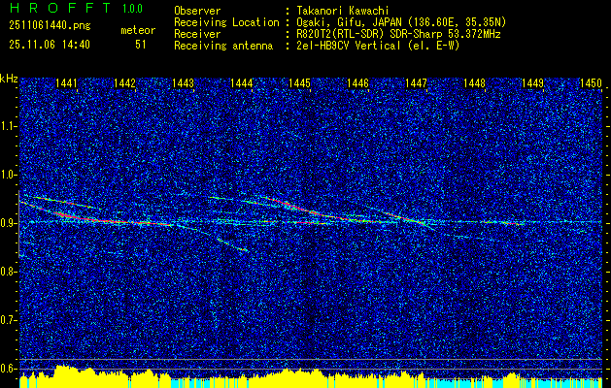The image size is (611, 388).
Task: Click the 1450 time axis label
Action: (592, 82)
